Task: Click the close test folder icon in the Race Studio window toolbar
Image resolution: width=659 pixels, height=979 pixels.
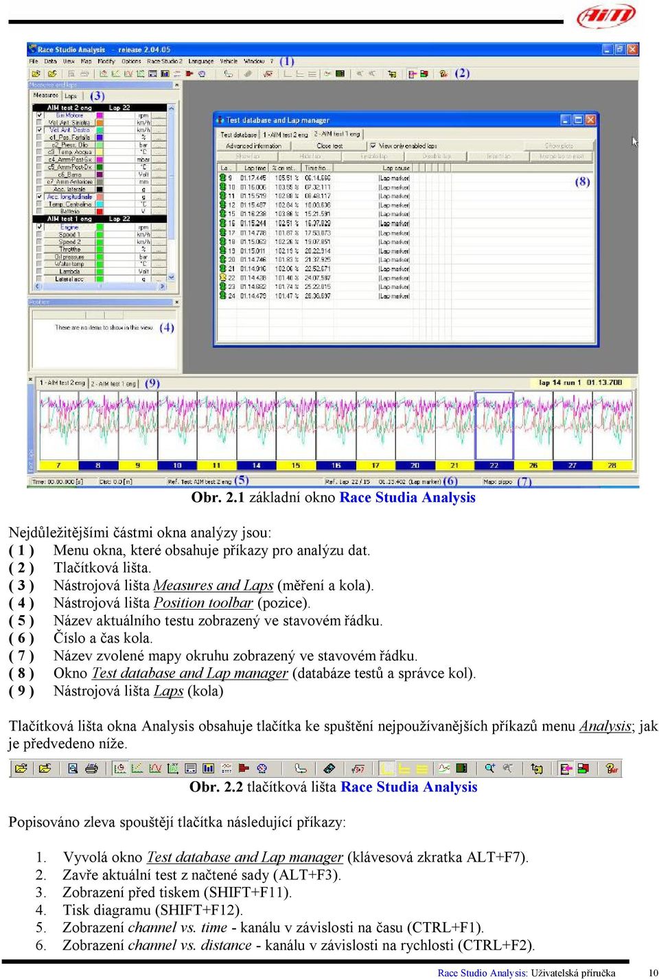Action: pyautogui.click(x=51, y=73)
